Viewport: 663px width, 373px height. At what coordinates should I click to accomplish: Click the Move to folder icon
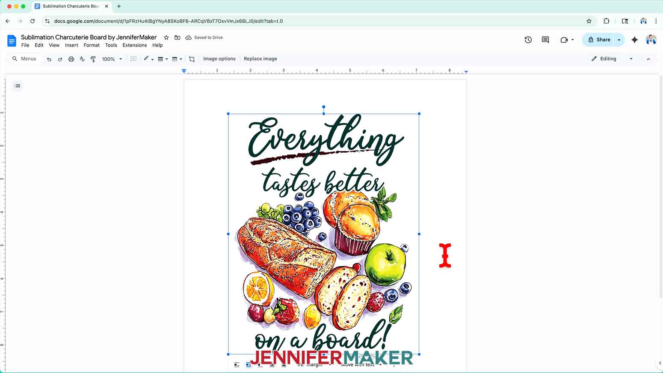tap(177, 38)
